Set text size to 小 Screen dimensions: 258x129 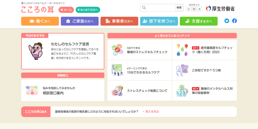click(189, 9)
